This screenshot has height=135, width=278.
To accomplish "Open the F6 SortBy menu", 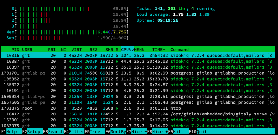I will click(116, 132).
